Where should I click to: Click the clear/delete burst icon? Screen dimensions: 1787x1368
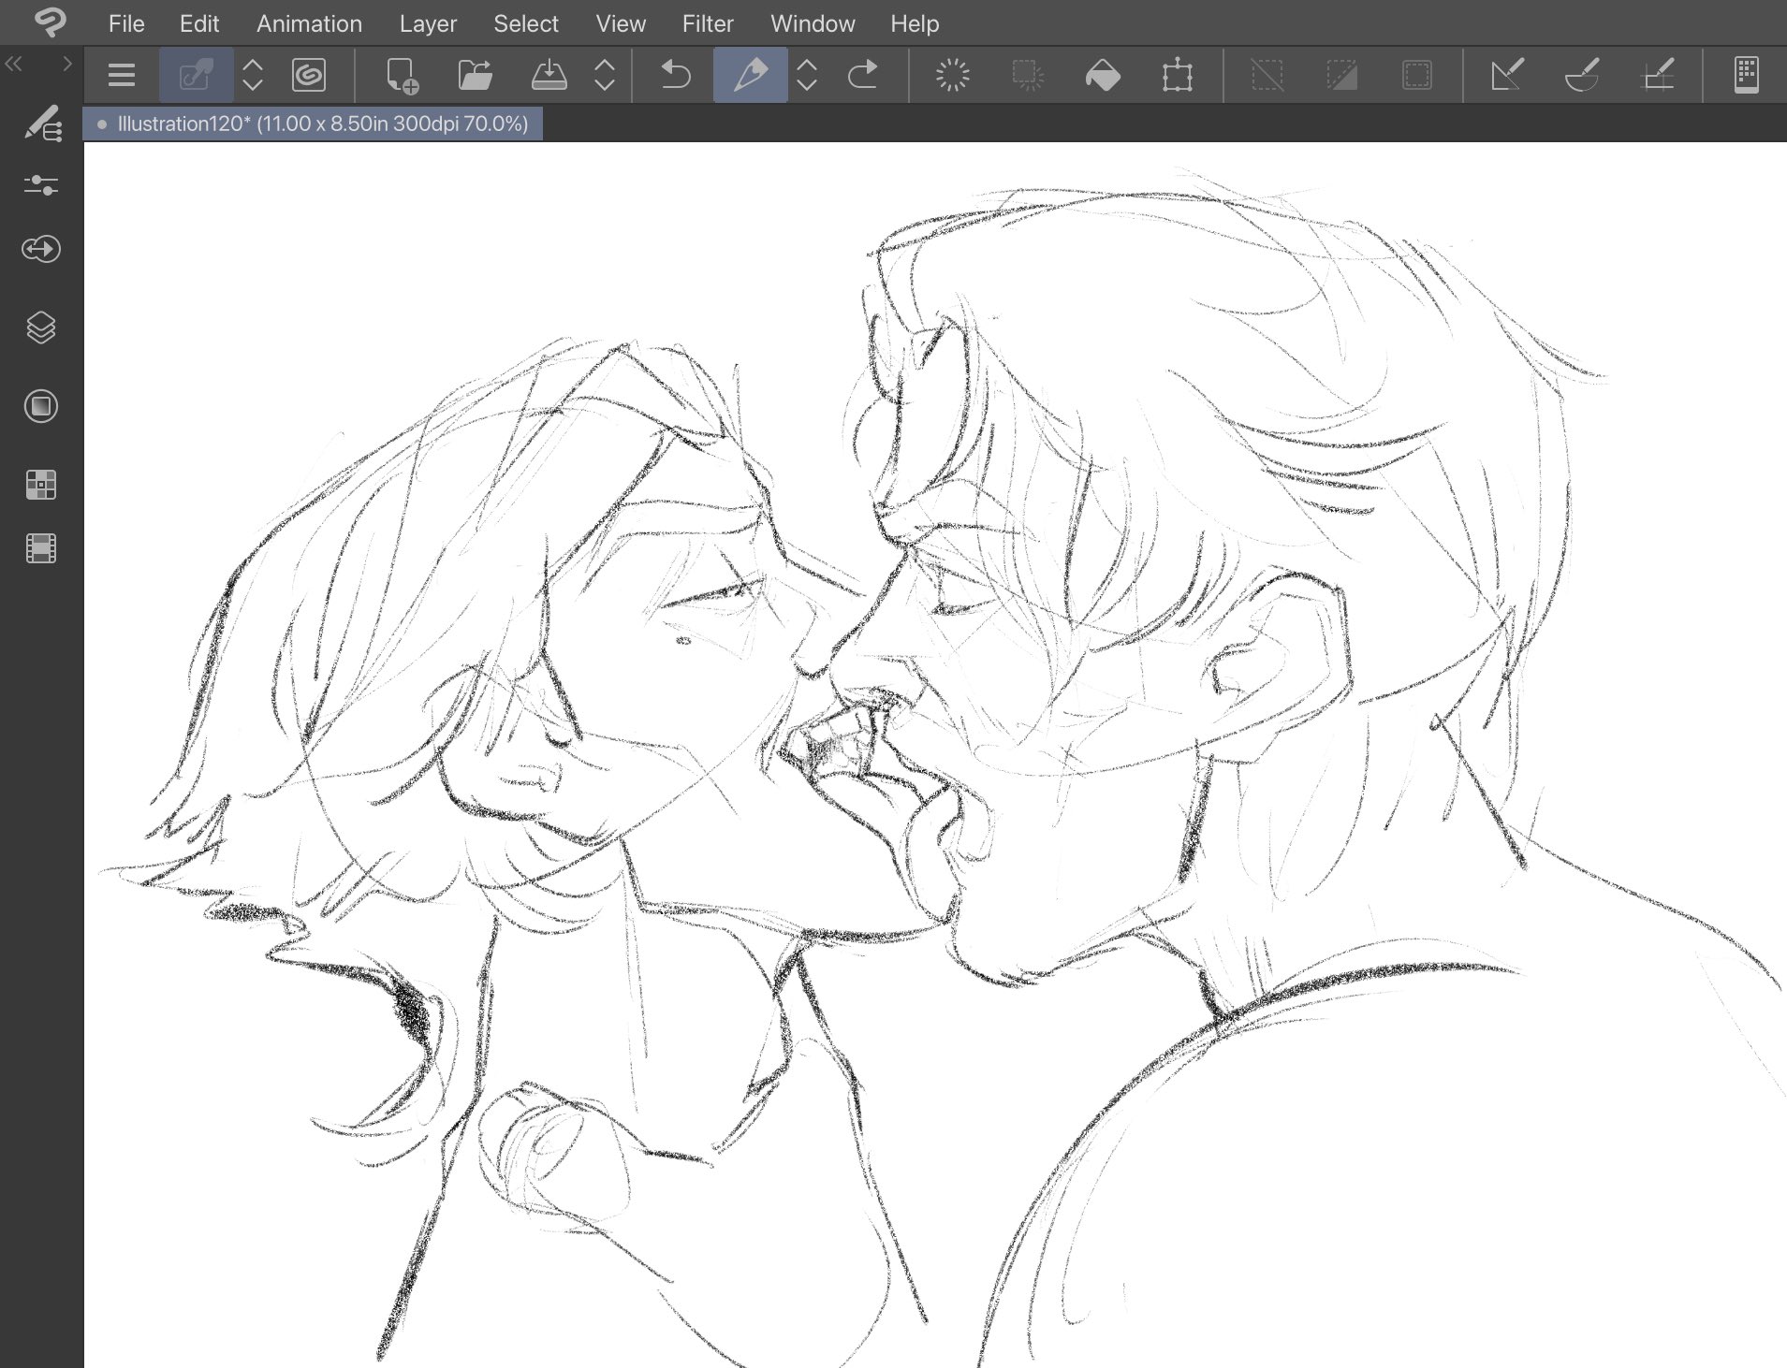[x=953, y=75]
